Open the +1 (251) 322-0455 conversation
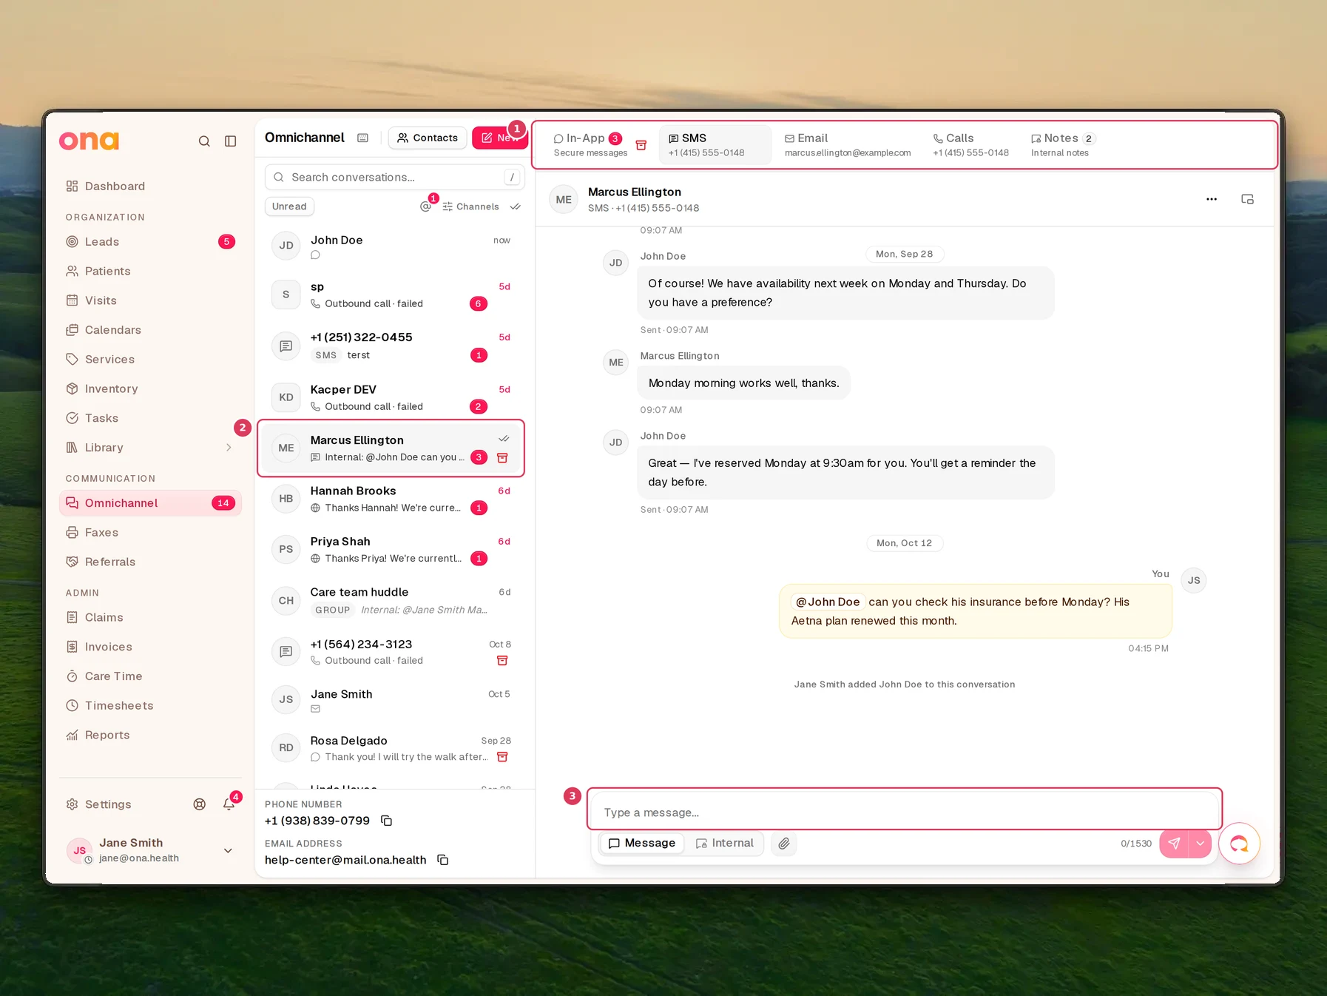Viewport: 1327px width, 996px height. tap(391, 346)
